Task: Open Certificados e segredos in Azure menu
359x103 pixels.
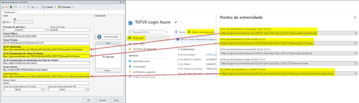Action: click(x=144, y=72)
